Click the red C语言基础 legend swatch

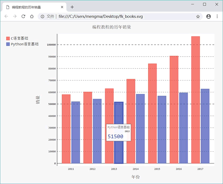pyautogui.click(x=8, y=38)
